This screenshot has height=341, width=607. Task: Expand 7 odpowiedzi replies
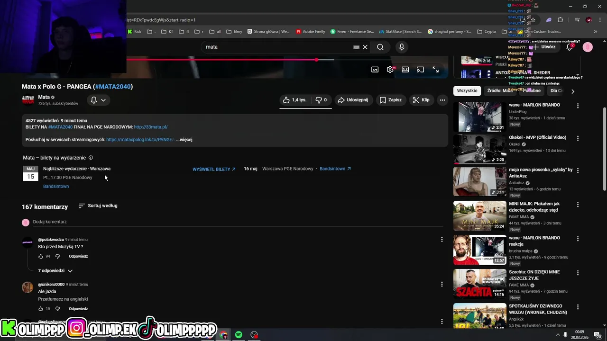55,270
